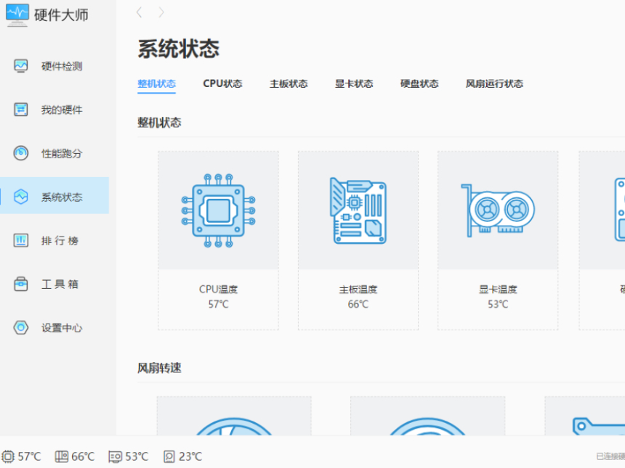
Task: Open 硬件检测 menu label
Action: pyautogui.click(x=62, y=66)
